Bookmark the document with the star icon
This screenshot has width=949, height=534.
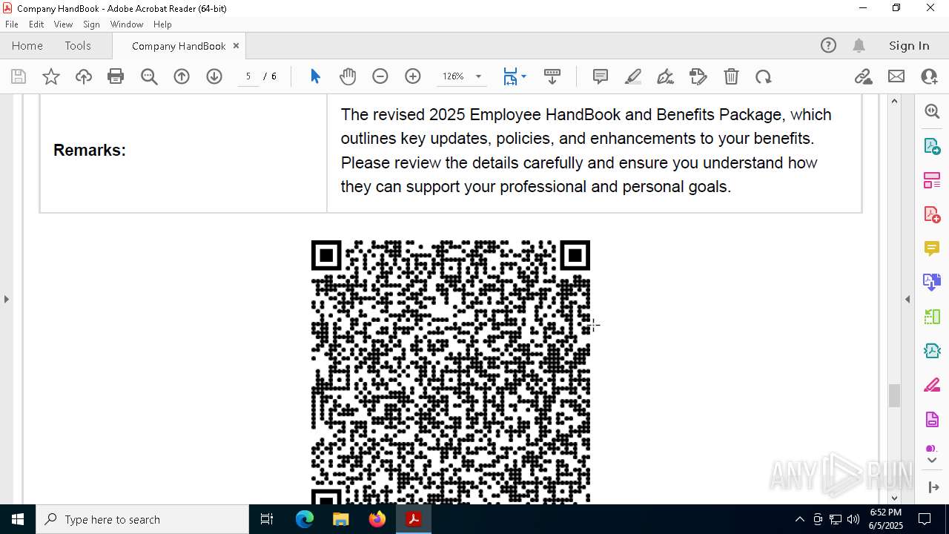[51, 76]
